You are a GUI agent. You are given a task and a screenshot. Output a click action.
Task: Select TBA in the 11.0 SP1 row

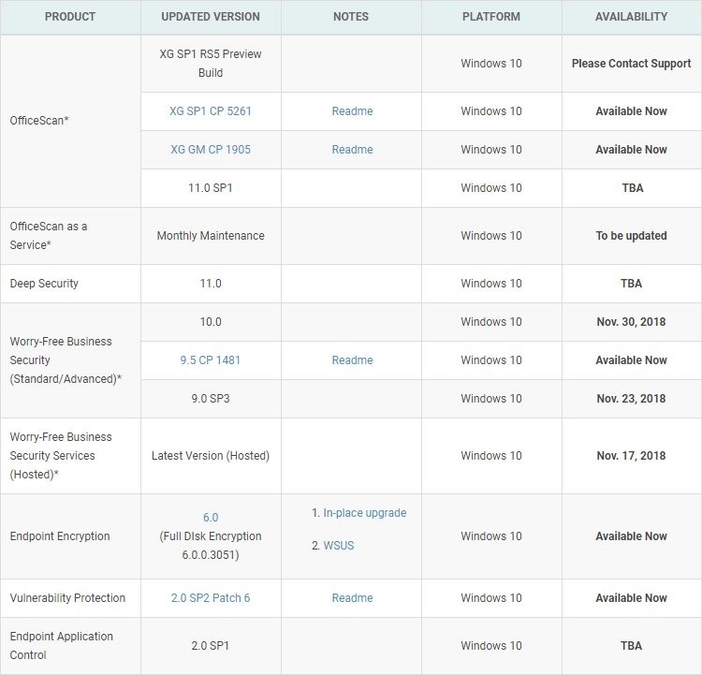tap(632, 188)
